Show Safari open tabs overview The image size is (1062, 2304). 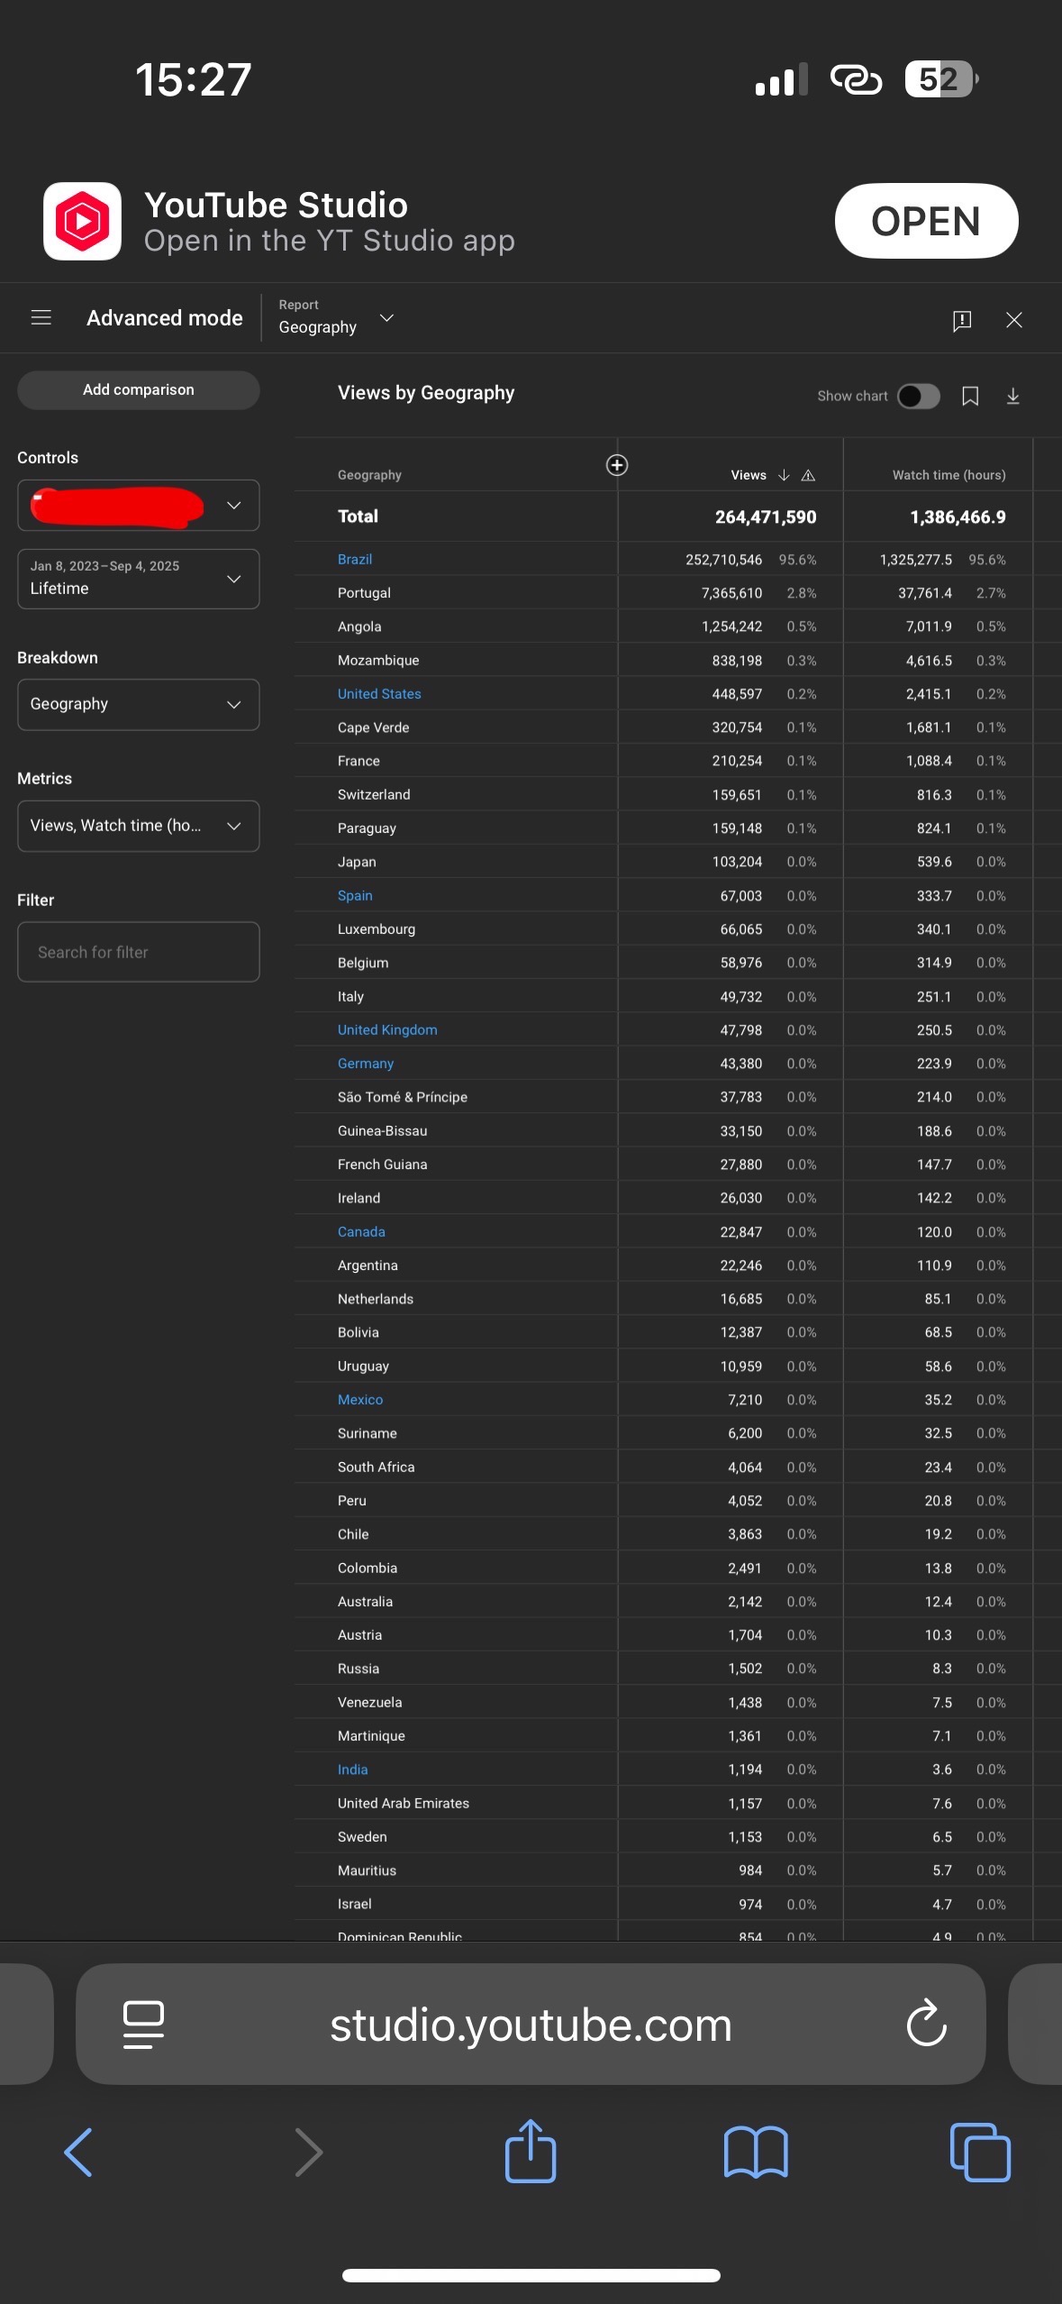[980, 2152]
